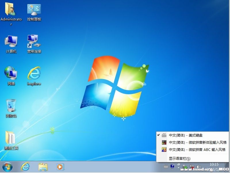This screenshot has width=230, height=173.
Task: Open the 宽带连接 shortcut icon
Action: pos(34,42)
